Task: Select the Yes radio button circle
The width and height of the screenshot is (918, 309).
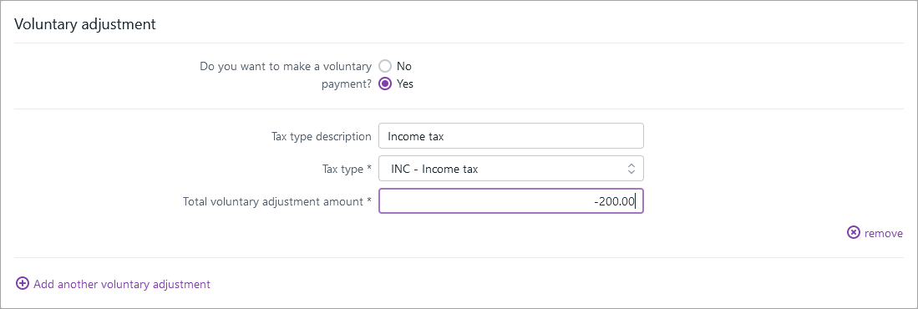Action: click(x=385, y=84)
